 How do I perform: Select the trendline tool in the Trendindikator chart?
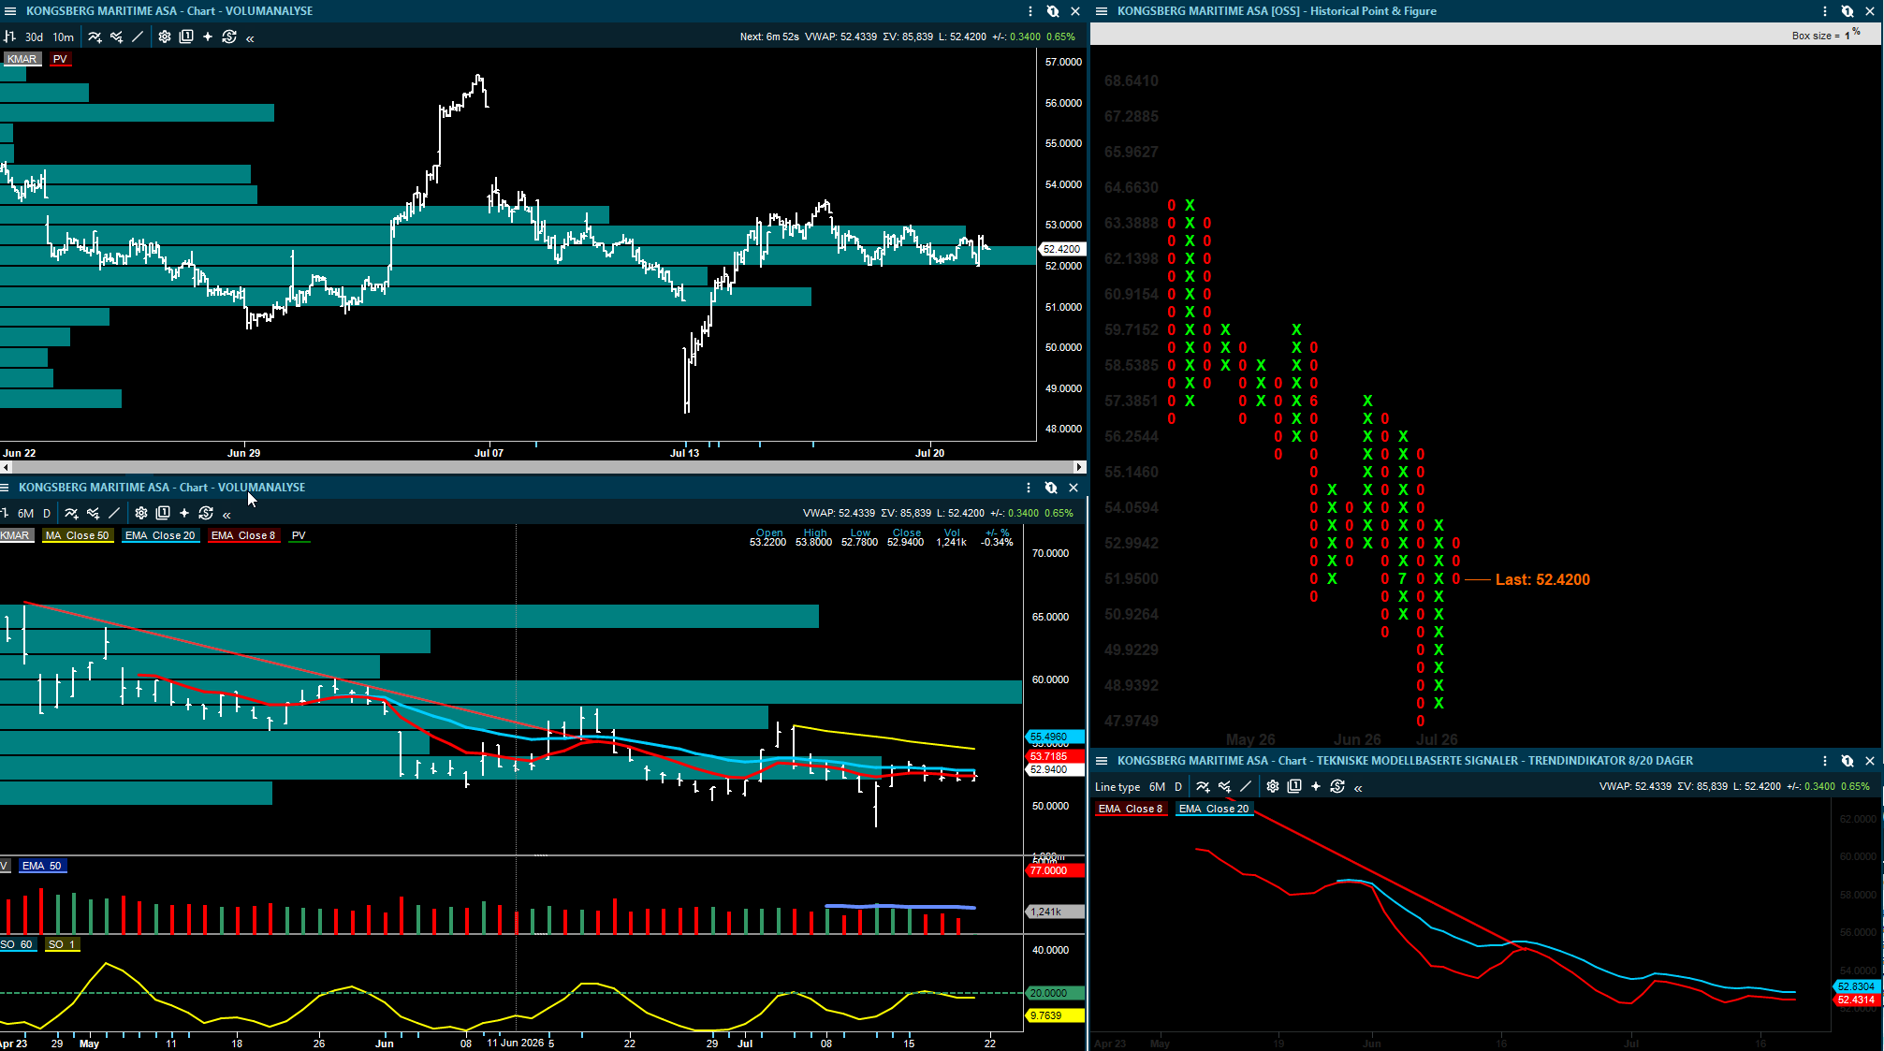[x=1246, y=787]
